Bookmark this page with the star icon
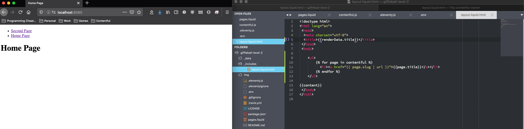 click(139, 12)
